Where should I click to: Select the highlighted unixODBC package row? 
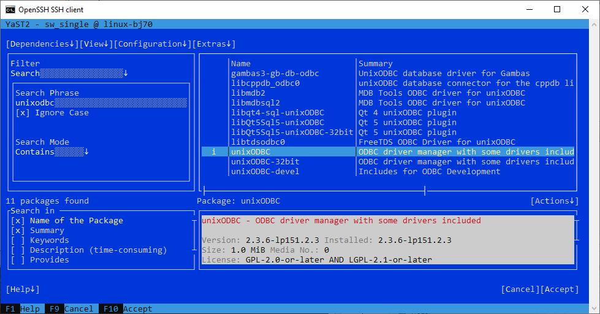point(387,151)
